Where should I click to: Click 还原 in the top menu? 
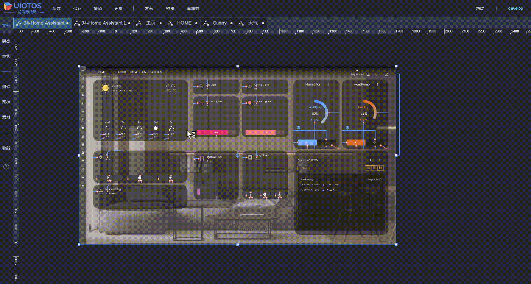coord(119,8)
